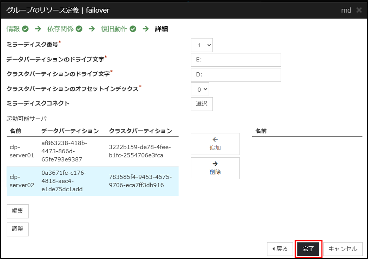Select the clp-server02 row
This screenshot has height=259, width=368.
(92, 181)
